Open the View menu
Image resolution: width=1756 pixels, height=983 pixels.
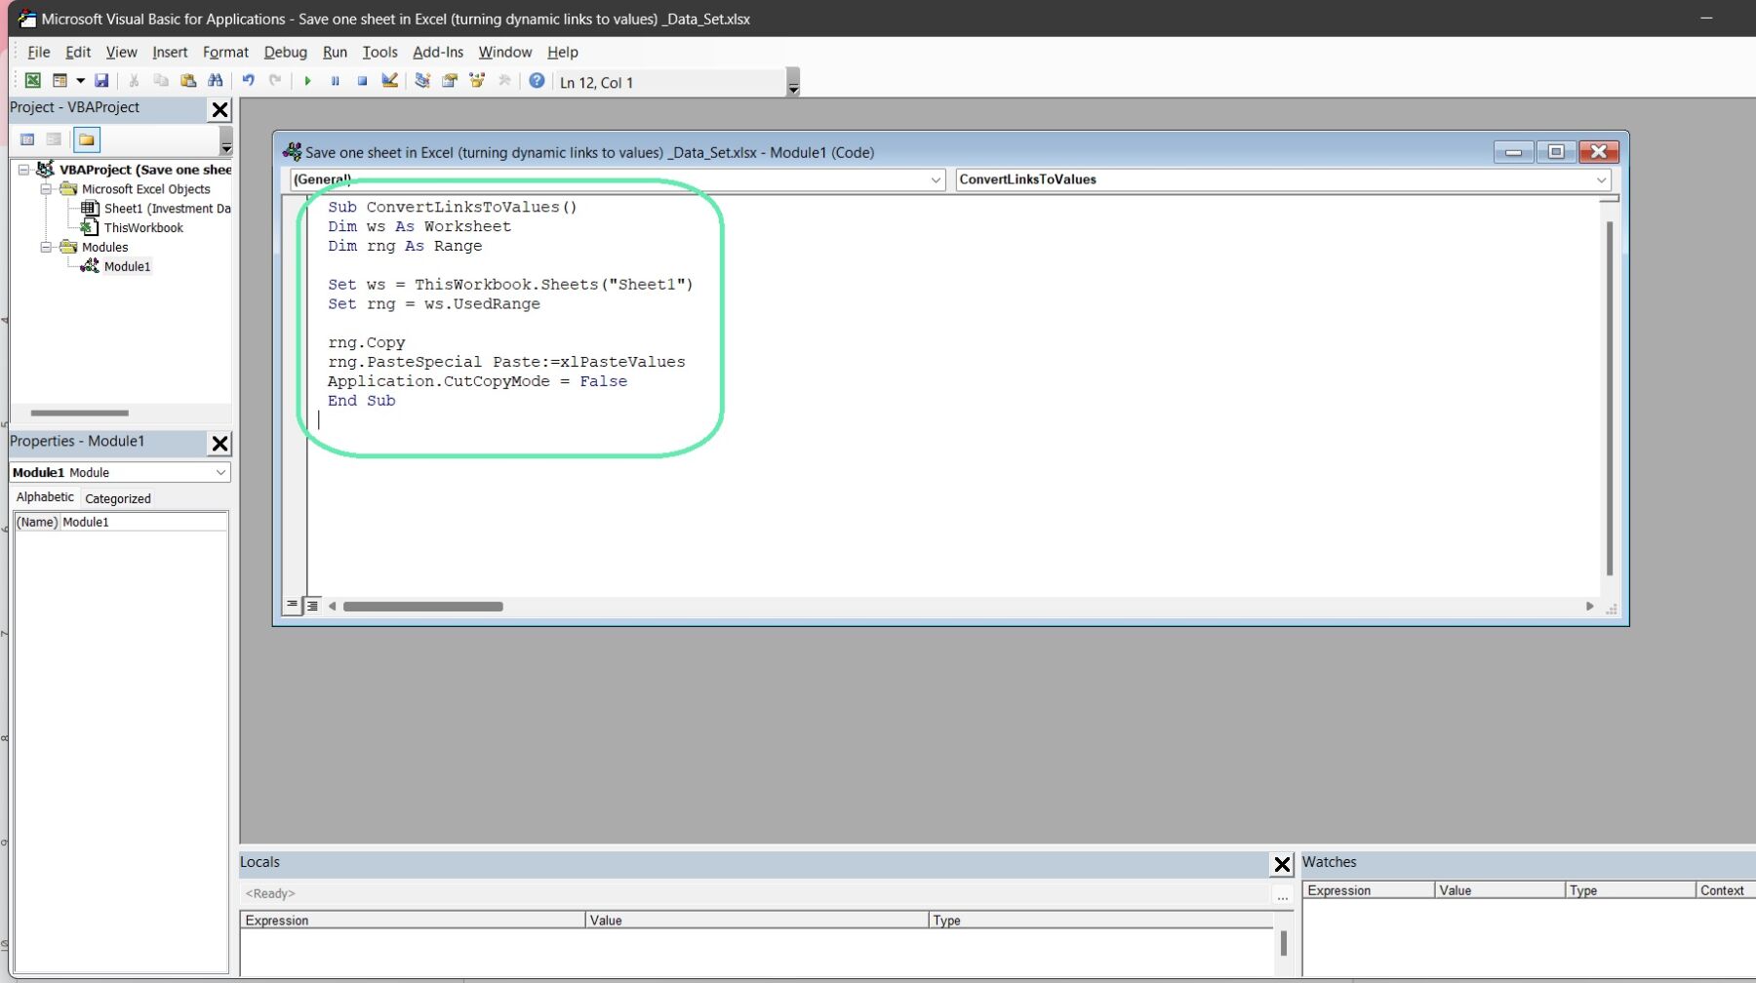pos(122,52)
